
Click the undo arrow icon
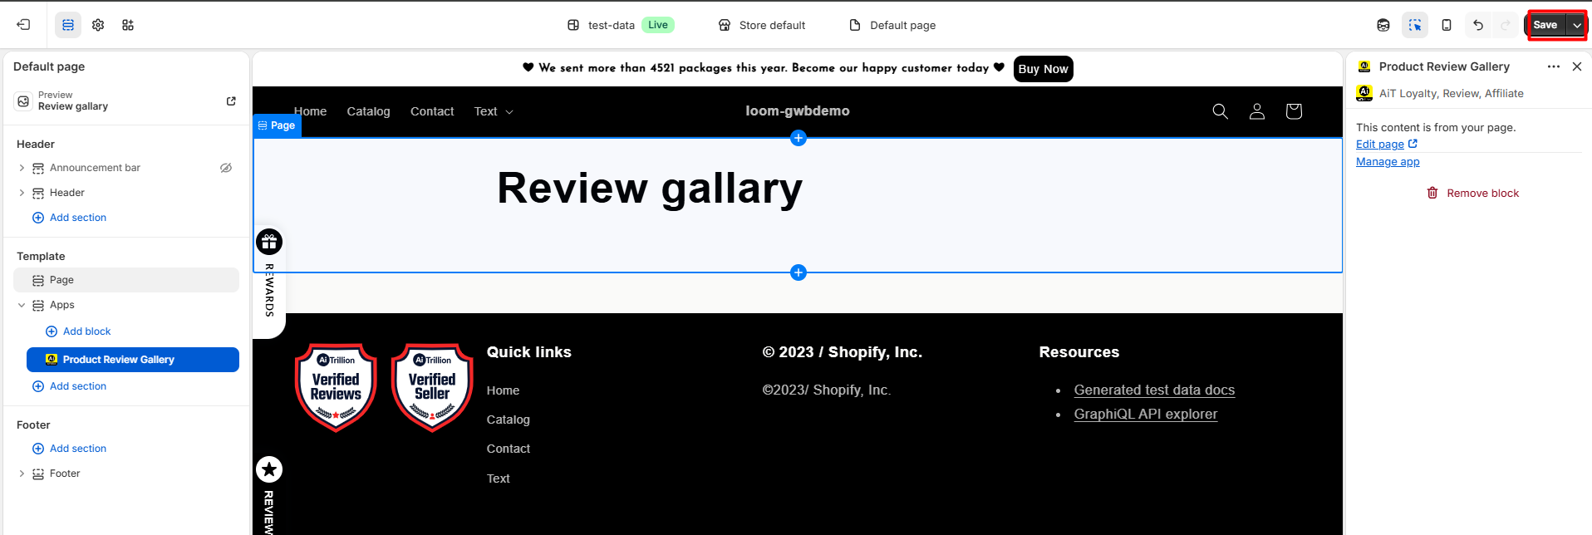(x=1477, y=25)
